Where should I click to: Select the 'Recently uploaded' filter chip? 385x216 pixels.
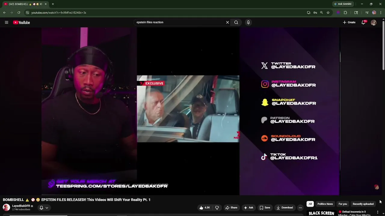click(x=363, y=204)
